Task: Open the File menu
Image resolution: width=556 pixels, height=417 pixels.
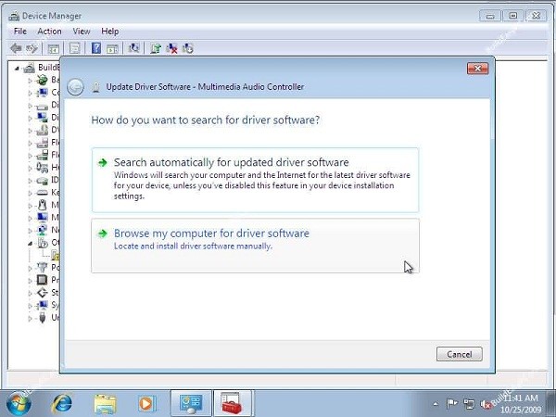Action: pyautogui.click(x=20, y=32)
